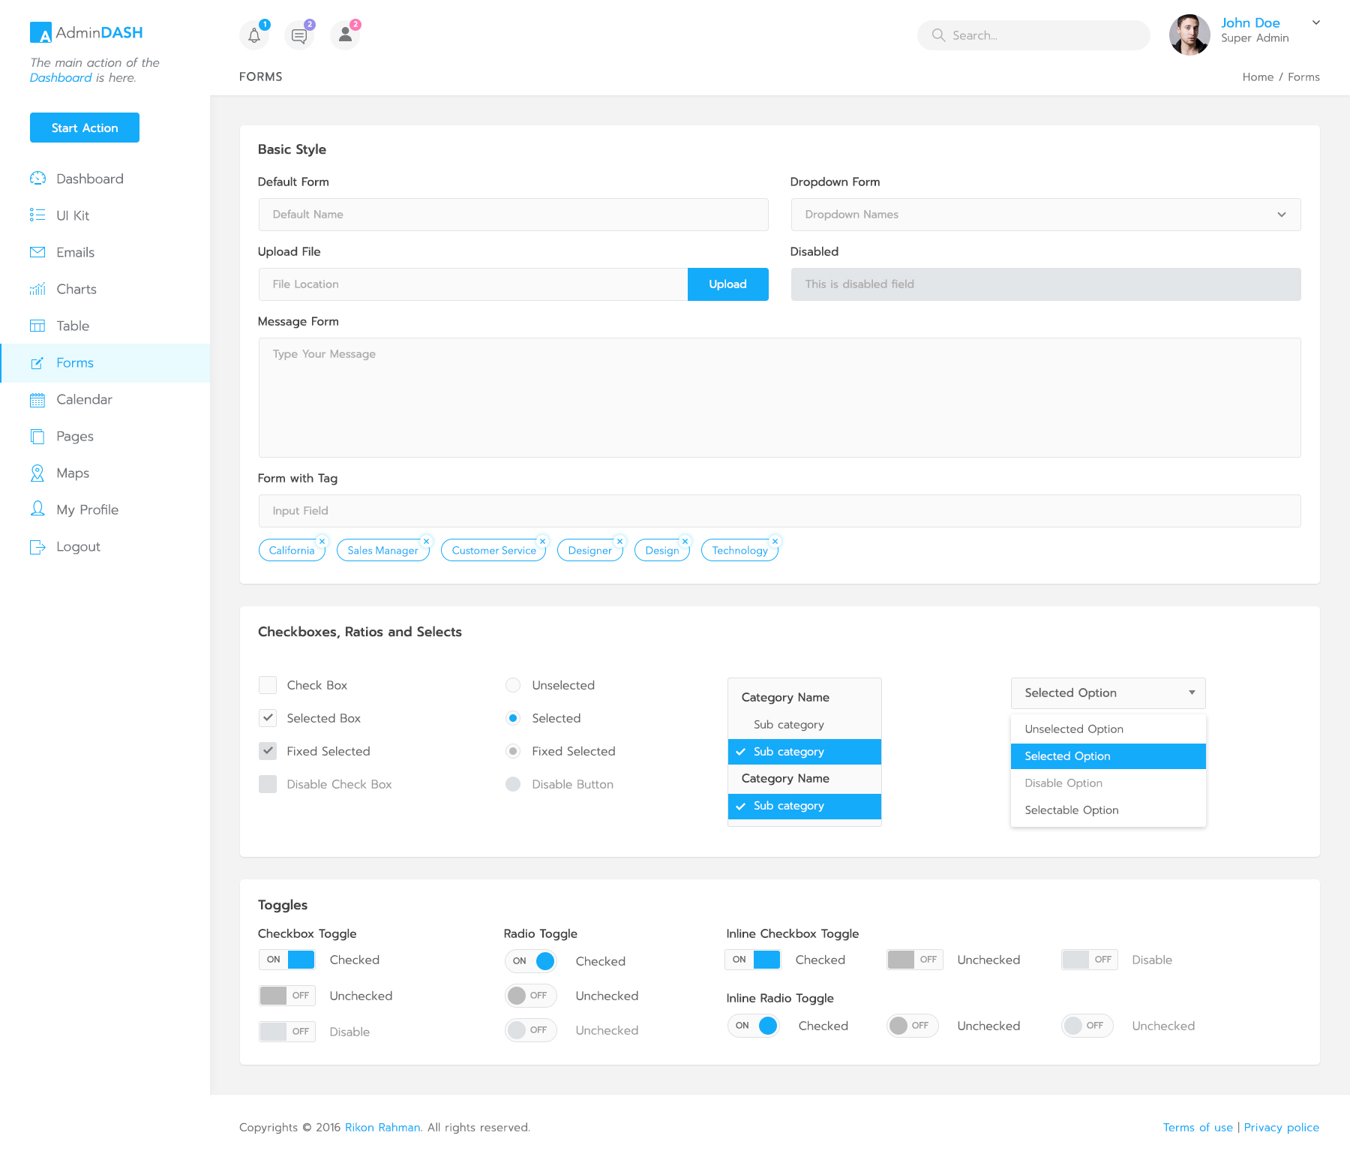The width and height of the screenshot is (1350, 1160).
Task: Expand the John Doe account menu chevron
Action: click(x=1316, y=23)
